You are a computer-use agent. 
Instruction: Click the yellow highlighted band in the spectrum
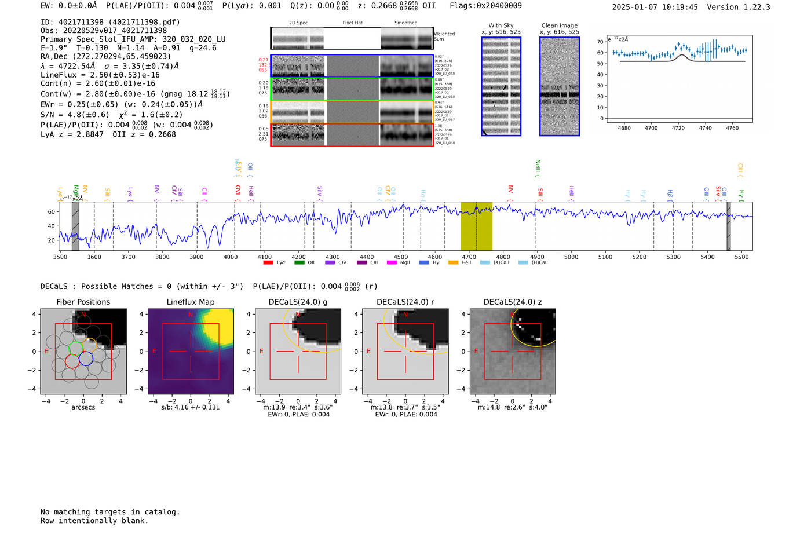(476, 226)
